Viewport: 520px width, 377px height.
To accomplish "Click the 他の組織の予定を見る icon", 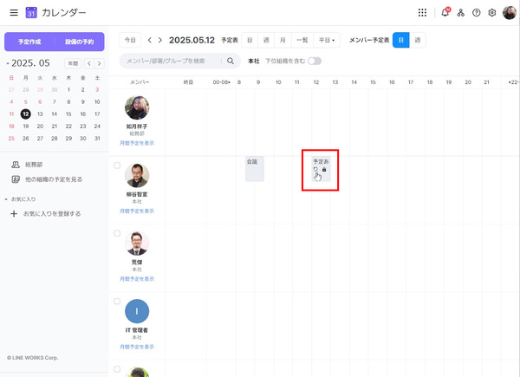I will pos(16,179).
